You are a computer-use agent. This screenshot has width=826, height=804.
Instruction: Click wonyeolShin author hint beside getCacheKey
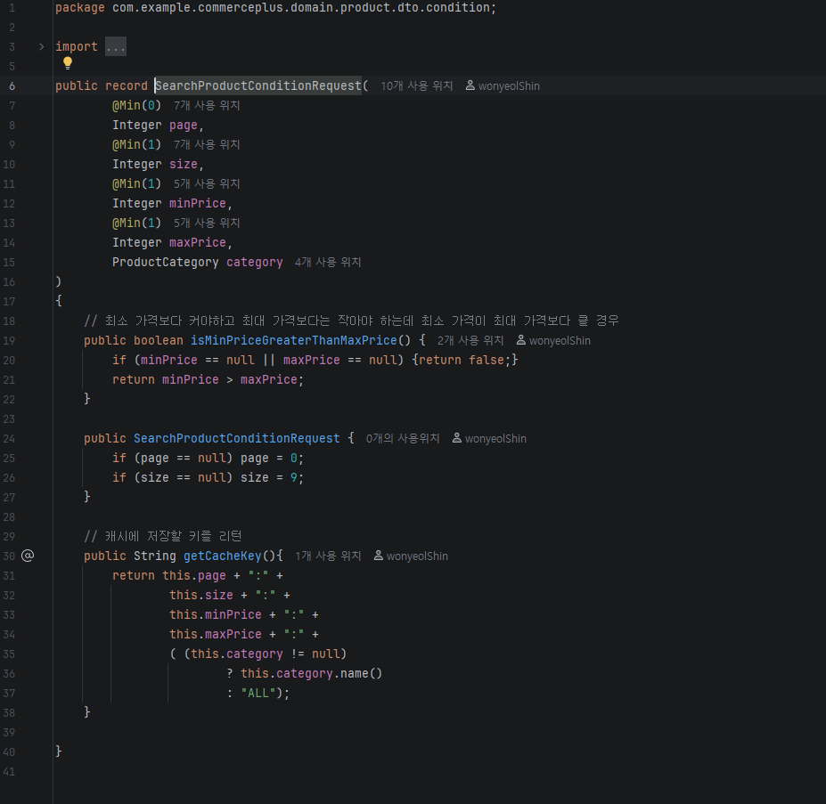click(x=411, y=556)
